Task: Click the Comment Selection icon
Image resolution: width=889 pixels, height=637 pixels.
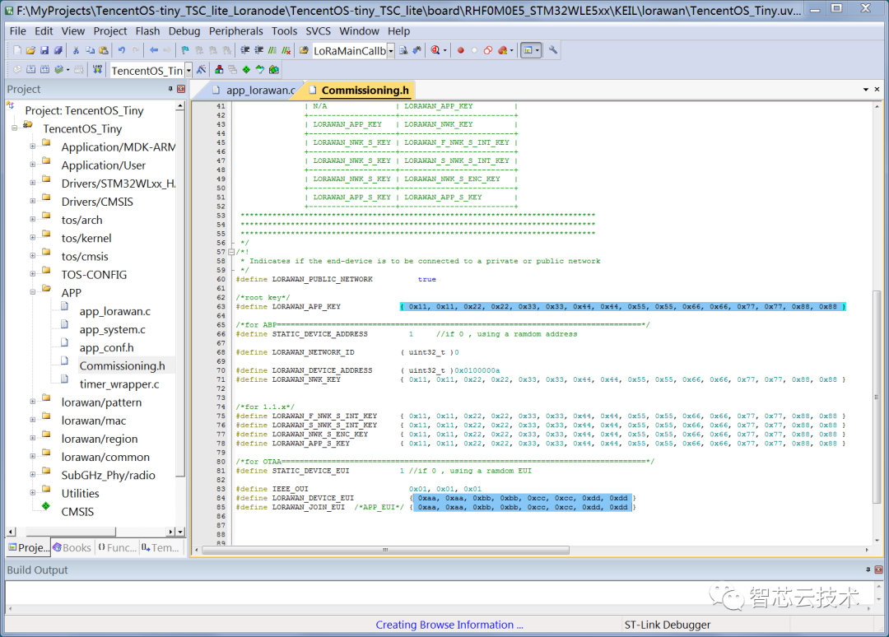Action: click(x=272, y=50)
